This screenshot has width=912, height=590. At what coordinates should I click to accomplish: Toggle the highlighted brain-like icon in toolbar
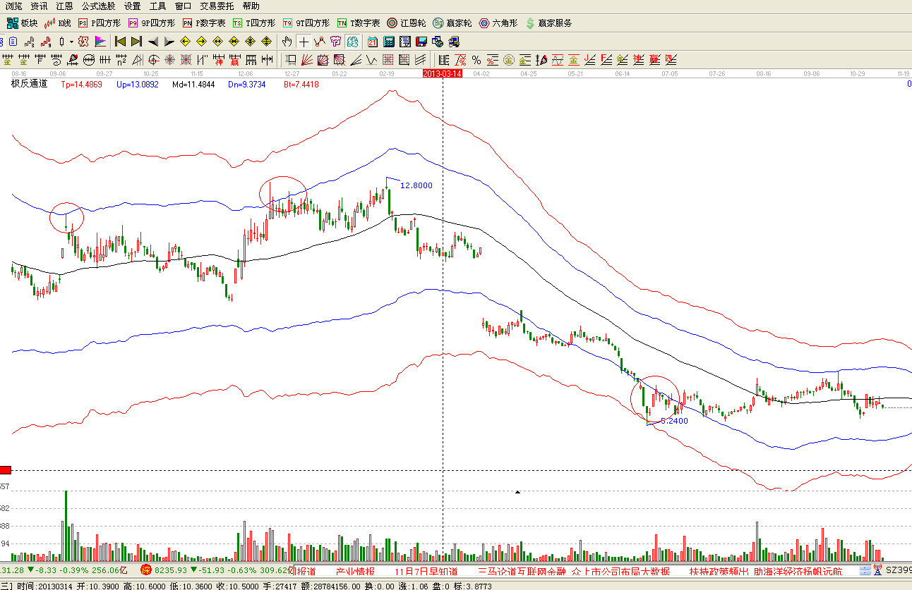pos(352,42)
